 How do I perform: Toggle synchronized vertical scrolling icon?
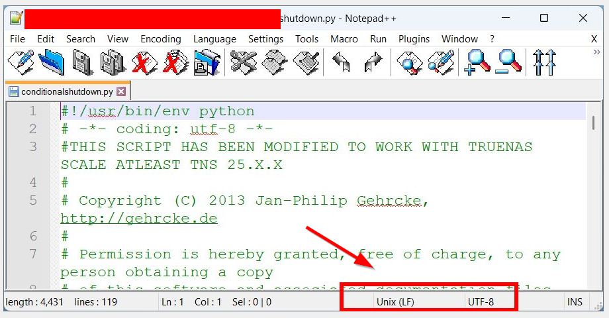(544, 63)
